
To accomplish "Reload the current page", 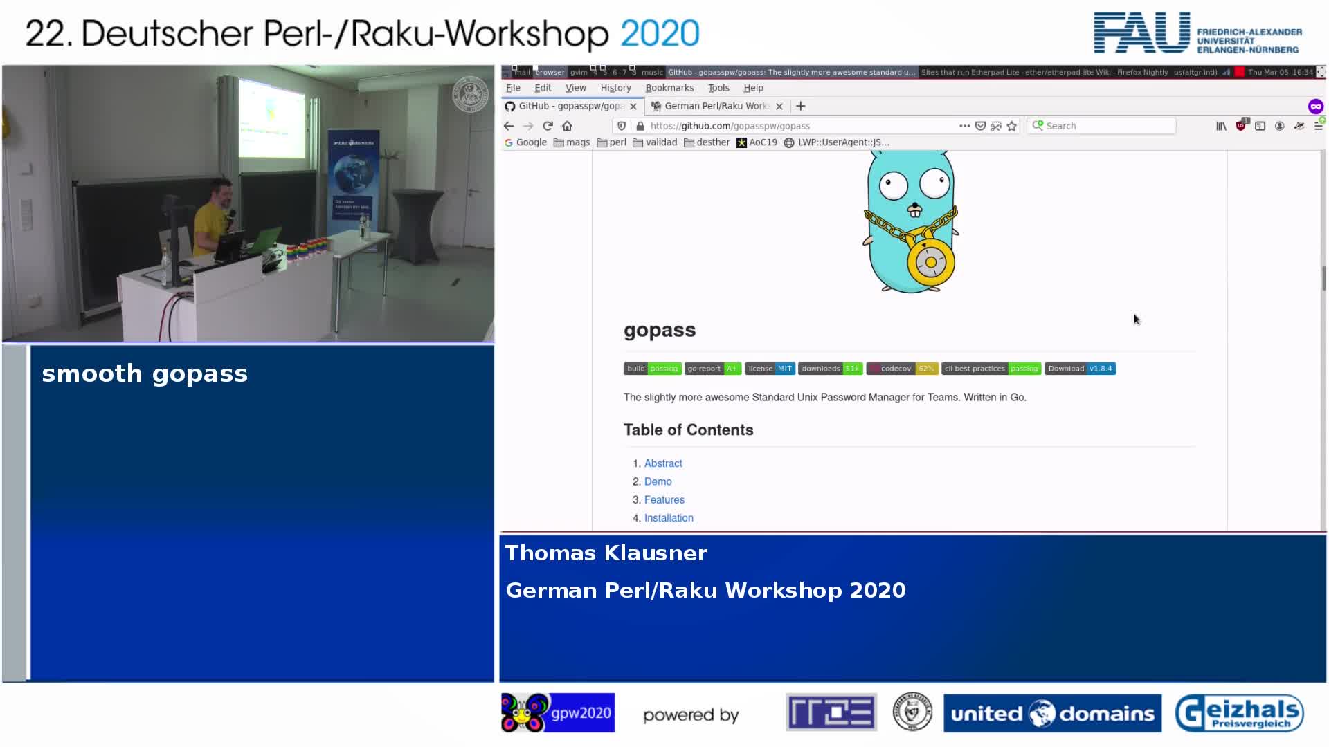I will pyautogui.click(x=548, y=126).
